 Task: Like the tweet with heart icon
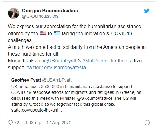click(x=11, y=123)
